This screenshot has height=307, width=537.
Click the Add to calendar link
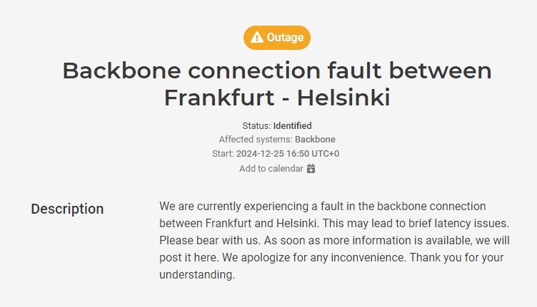click(271, 168)
